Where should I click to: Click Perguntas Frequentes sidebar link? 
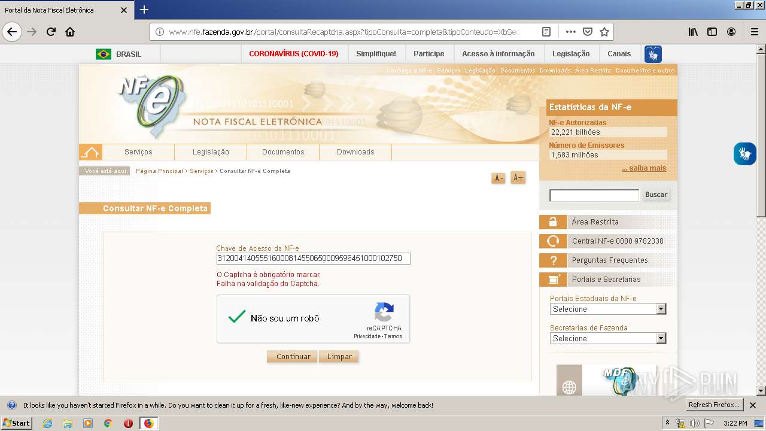click(x=610, y=260)
